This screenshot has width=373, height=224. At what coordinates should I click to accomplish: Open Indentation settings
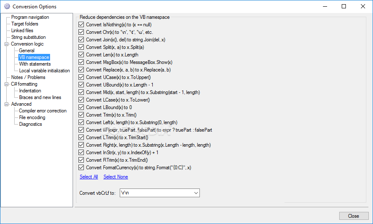click(30, 91)
